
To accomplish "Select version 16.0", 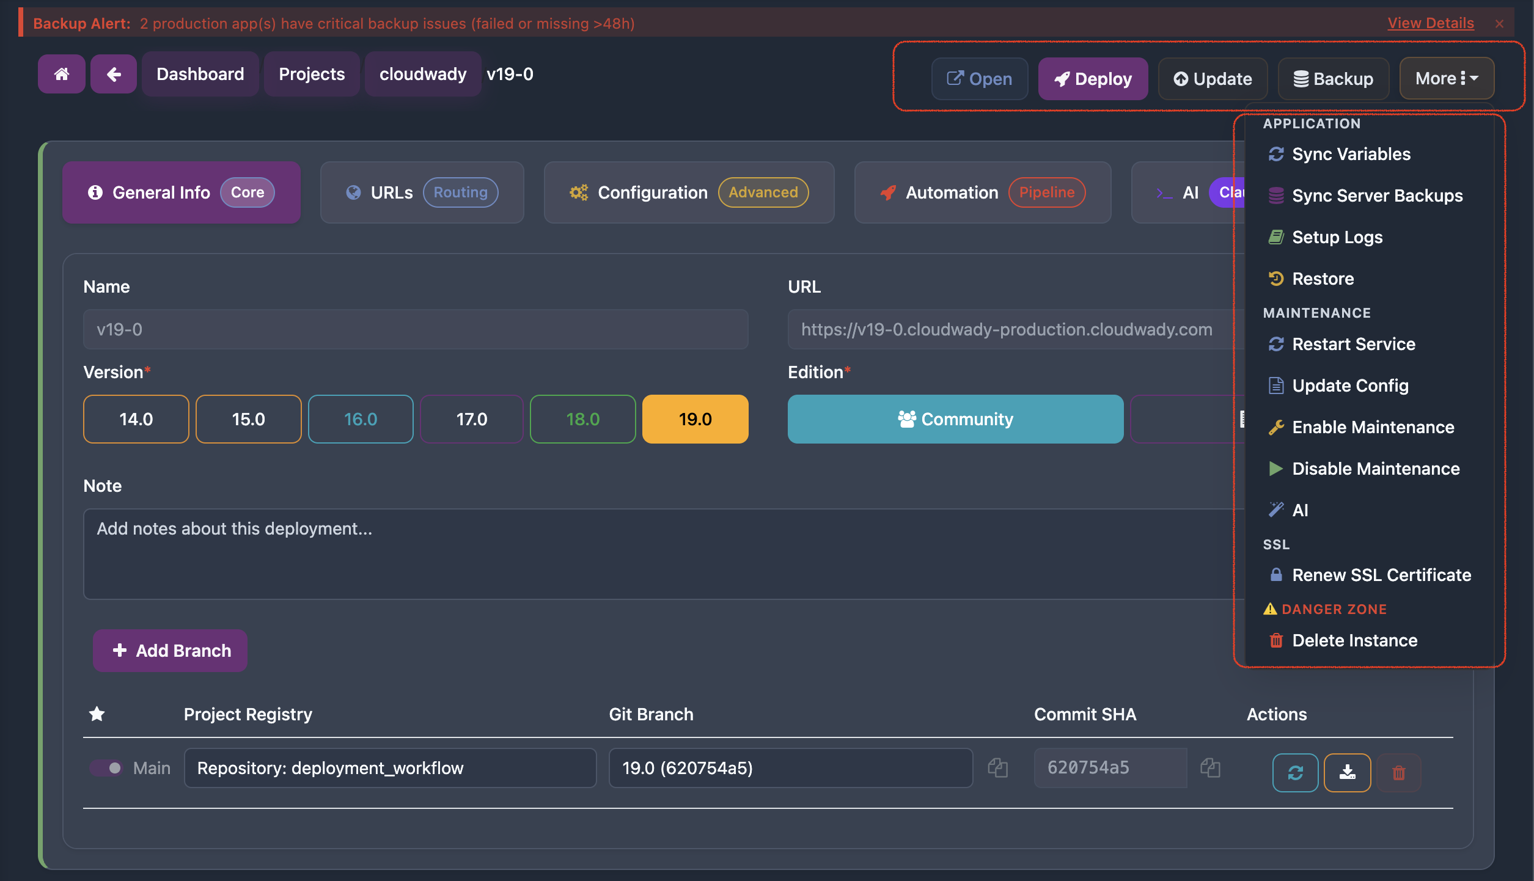I will (x=361, y=419).
